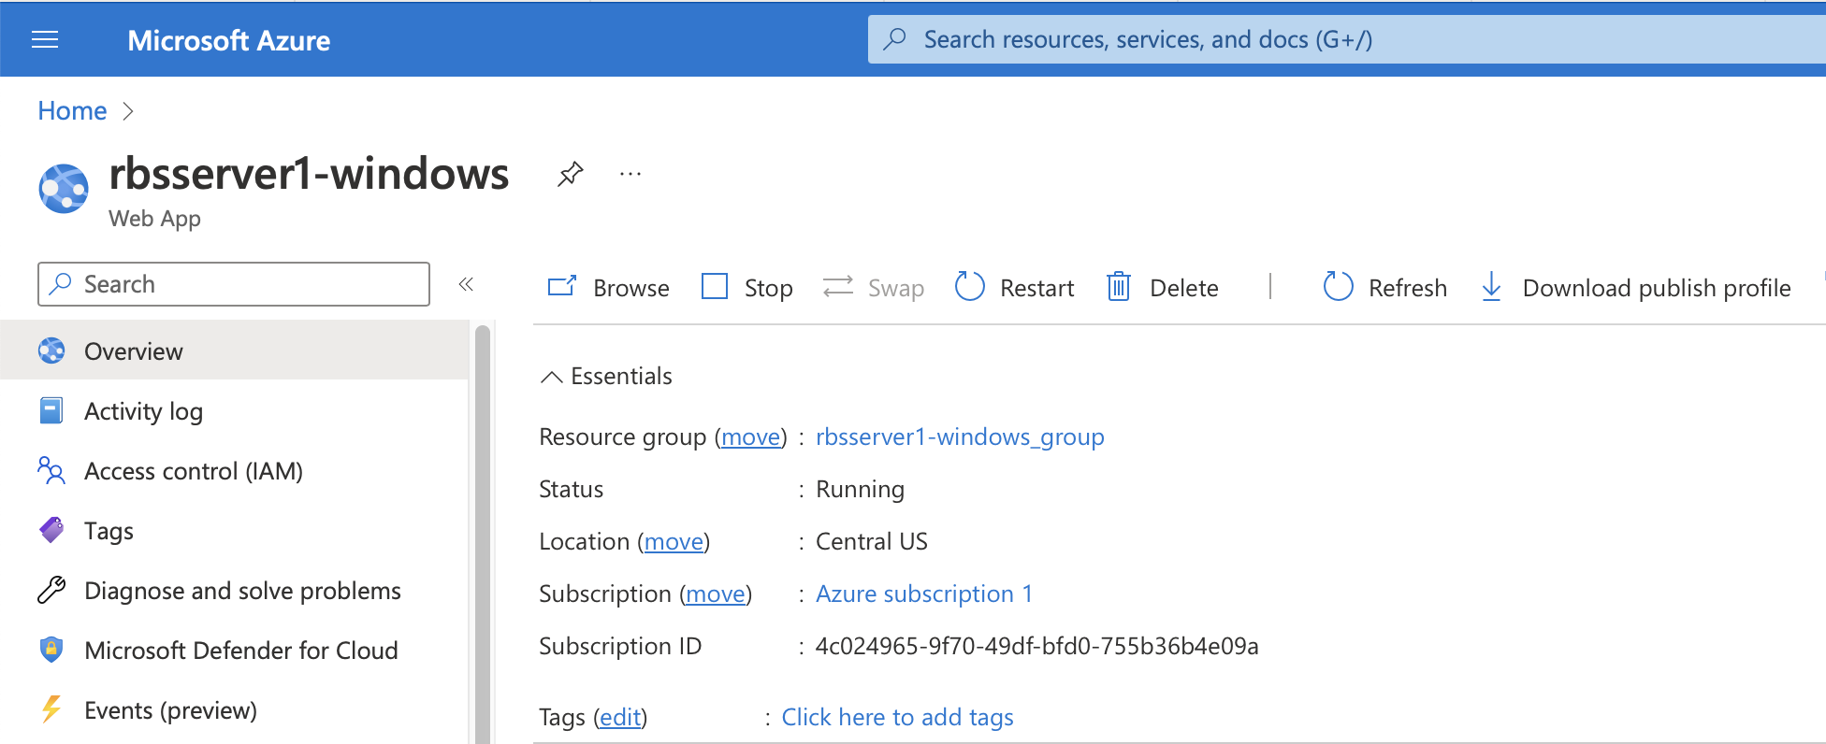The width and height of the screenshot is (1826, 744).
Task: Click the rbsserver1-windows page title
Action: [309, 174]
